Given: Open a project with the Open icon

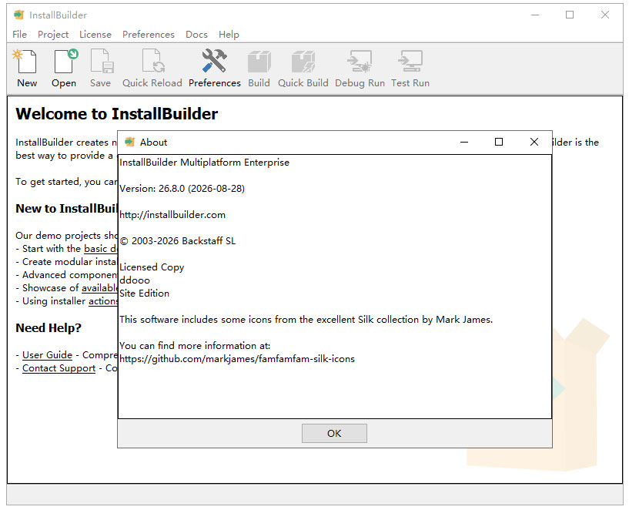Looking at the screenshot, I should (x=65, y=62).
